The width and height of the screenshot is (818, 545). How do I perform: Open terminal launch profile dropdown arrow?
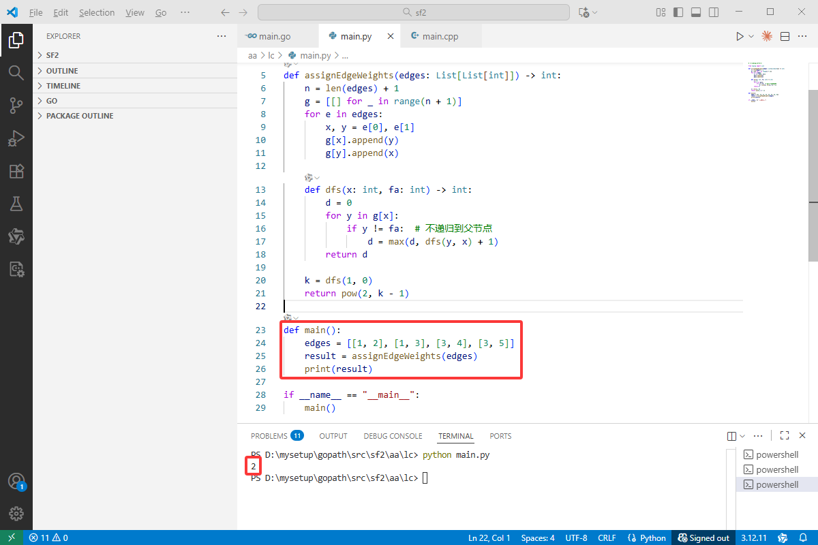pyautogui.click(x=742, y=436)
